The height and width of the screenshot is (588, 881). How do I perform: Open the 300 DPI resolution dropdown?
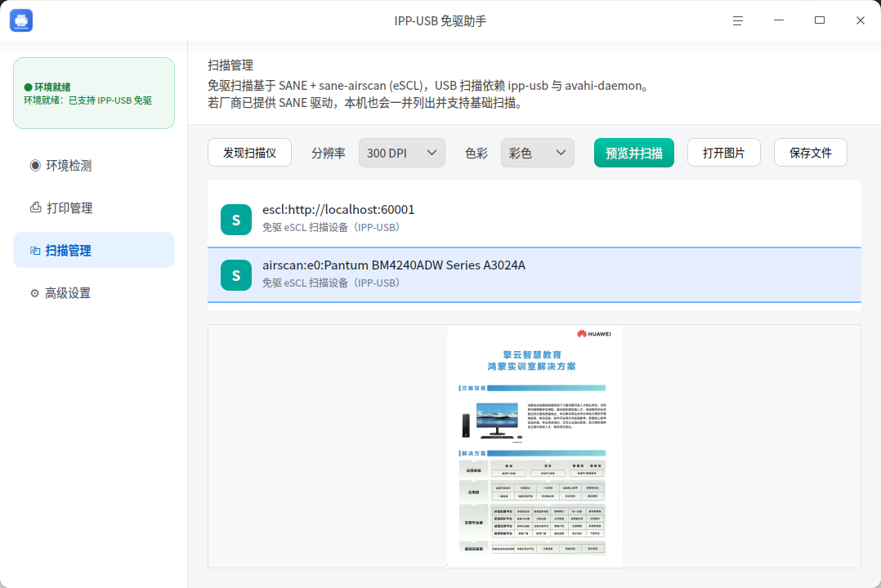(x=402, y=153)
